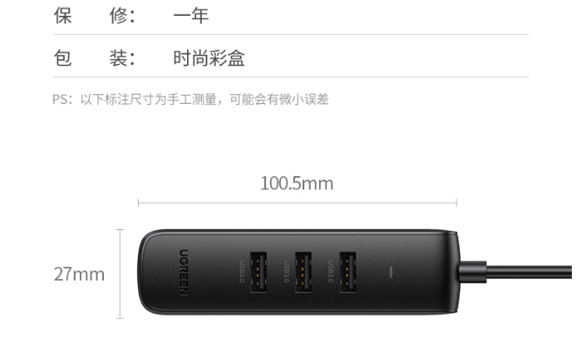
Task: Click the 27mm height dimension label
Action: (x=79, y=274)
